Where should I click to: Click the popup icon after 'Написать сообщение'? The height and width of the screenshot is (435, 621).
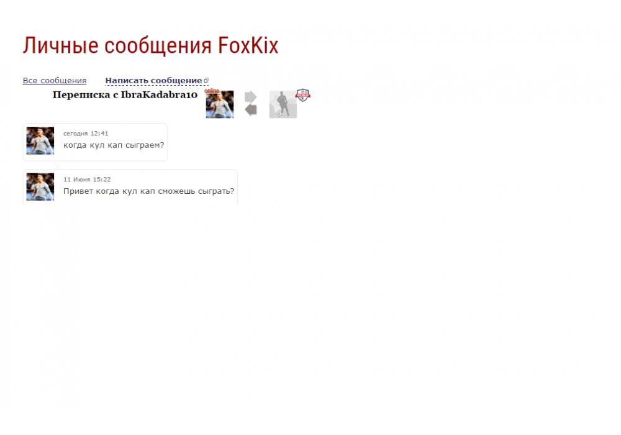click(206, 80)
